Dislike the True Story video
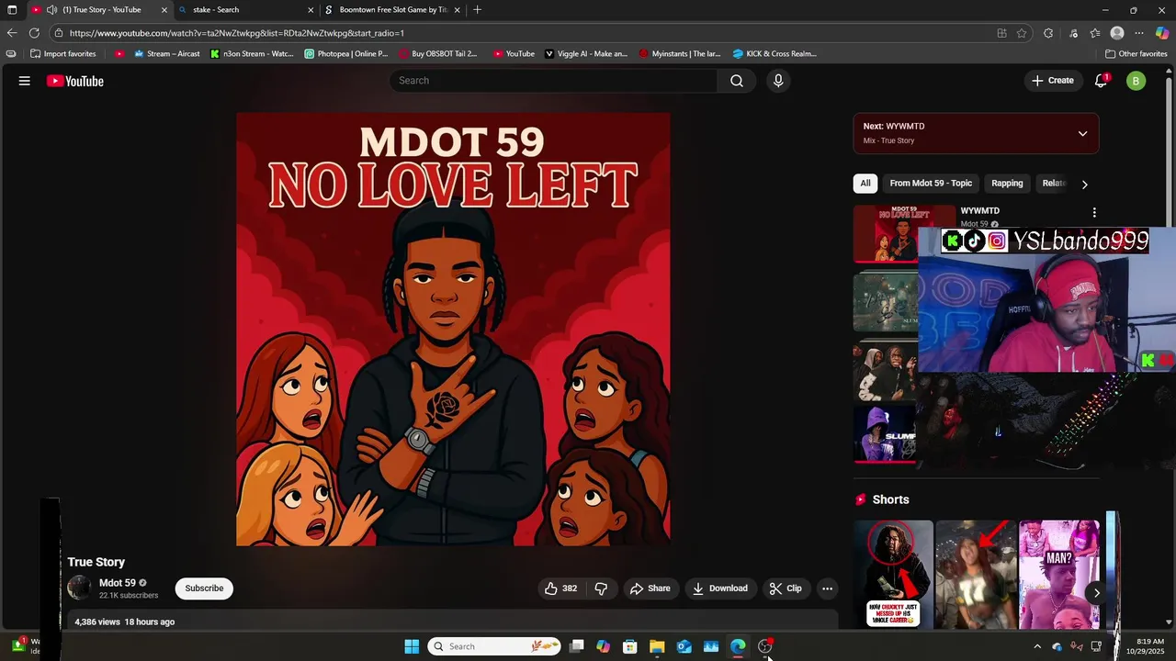Viewport: 1176px width, 661px height. [601, 588]
